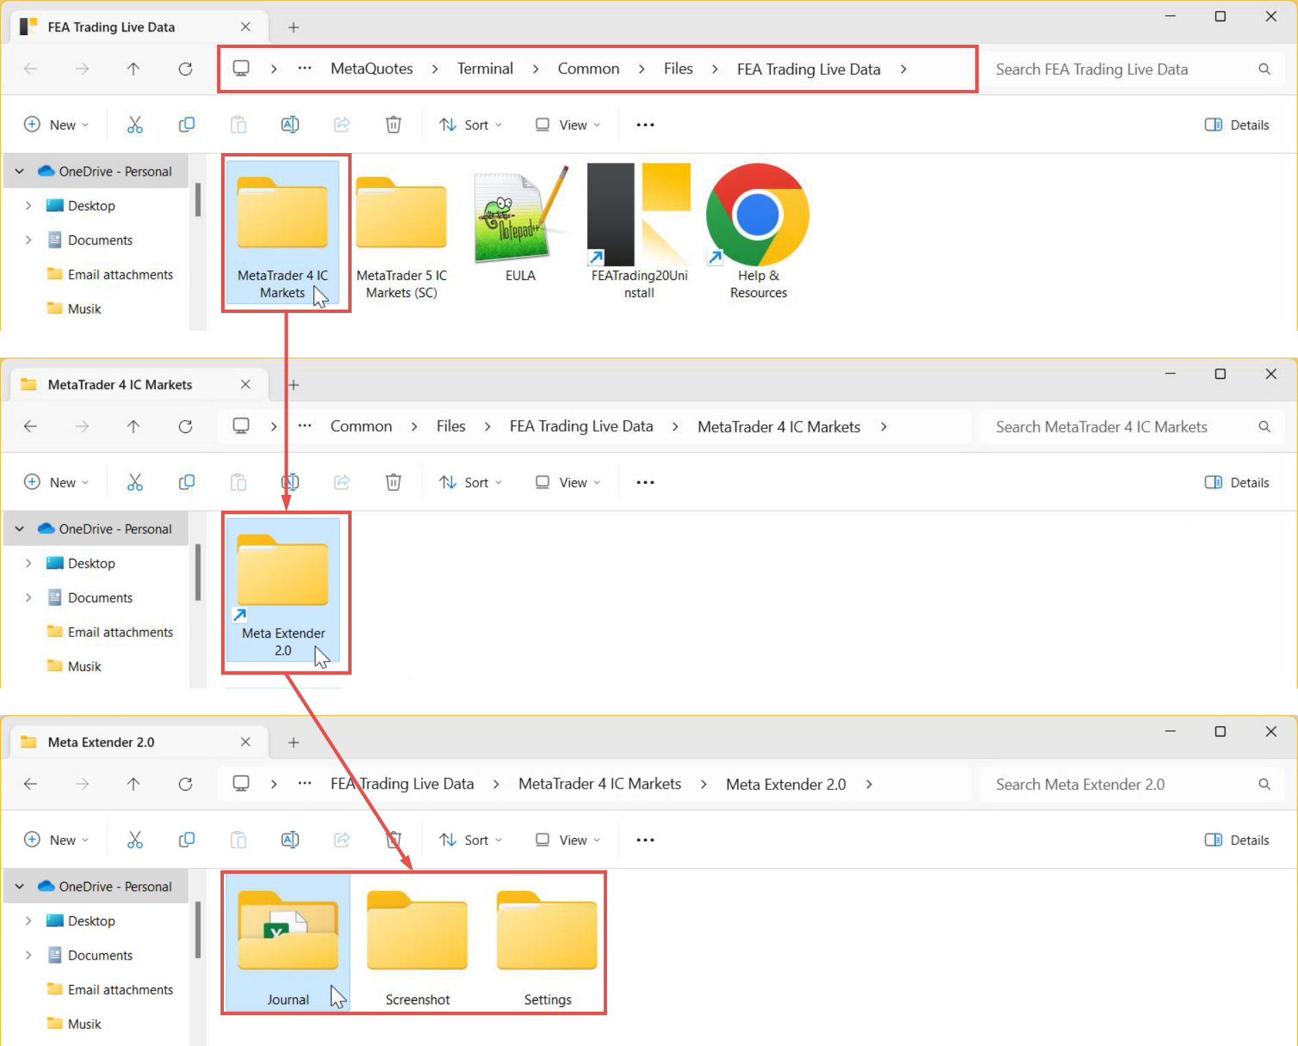The image size is (1298, 1046).
Task: Click Copy icon in Meta Extender 2.0 window
Action: coord(186,839)
